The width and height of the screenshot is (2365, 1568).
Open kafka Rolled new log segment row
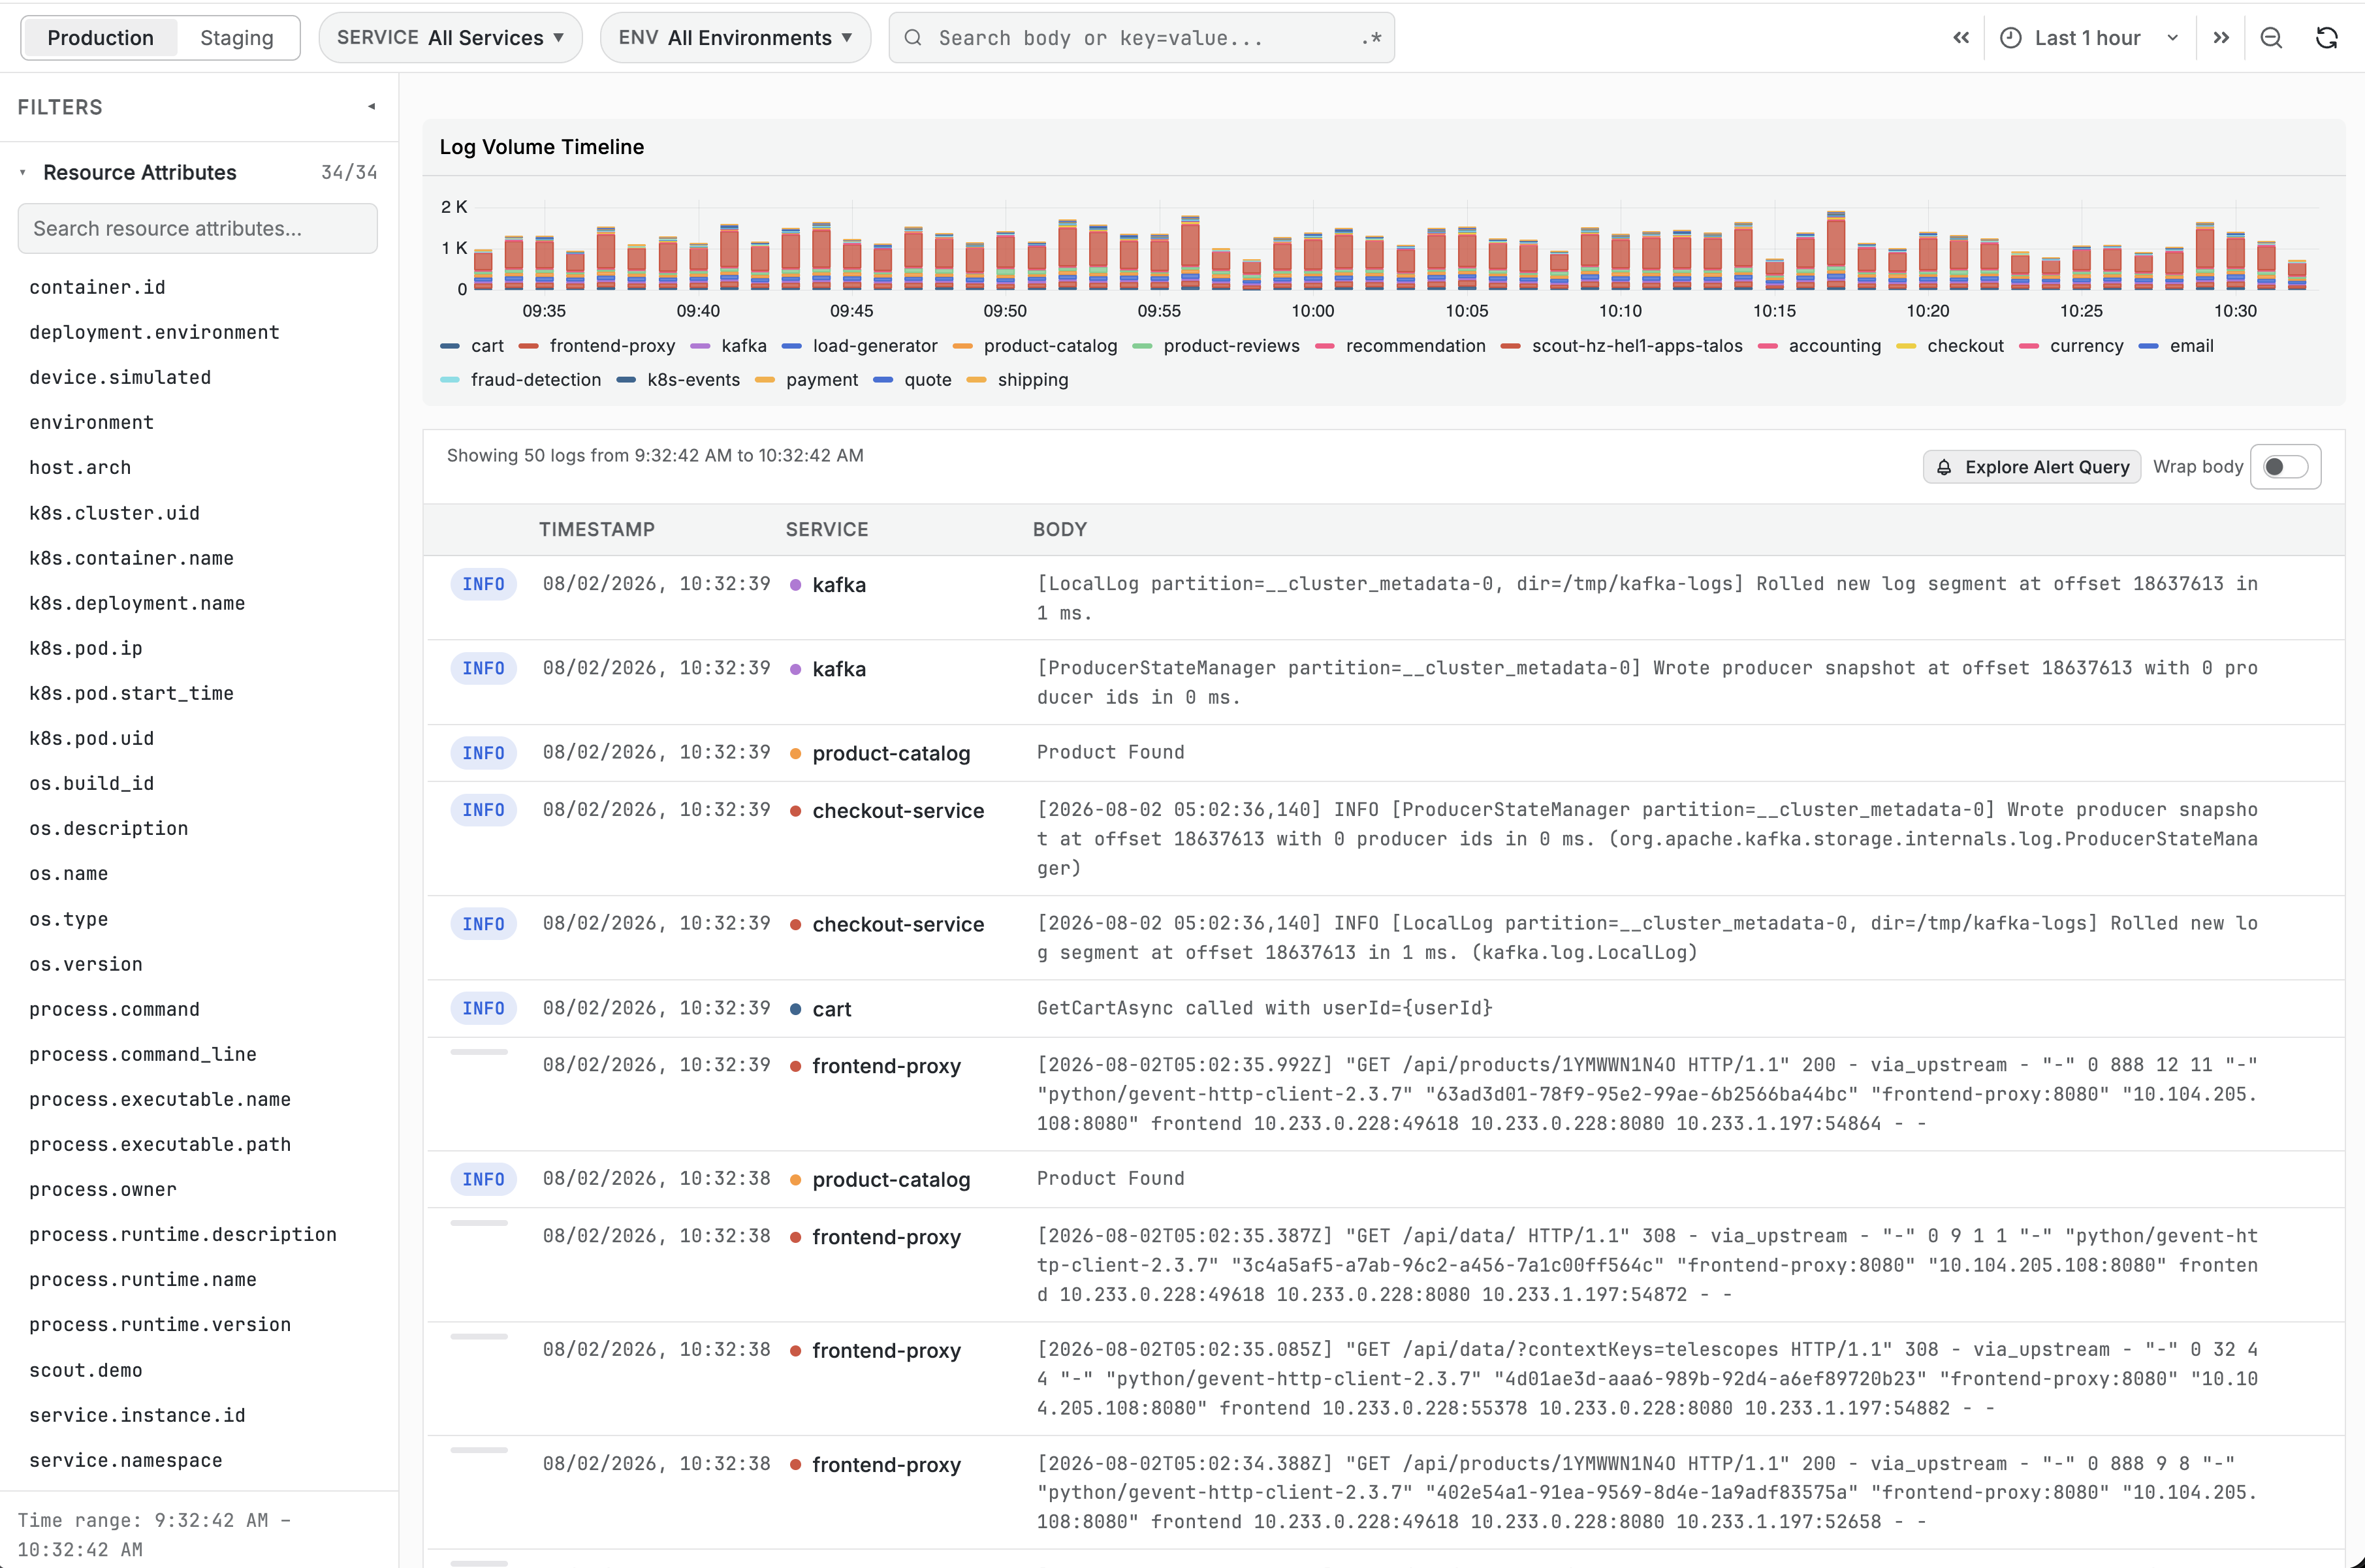(1385, 598)
